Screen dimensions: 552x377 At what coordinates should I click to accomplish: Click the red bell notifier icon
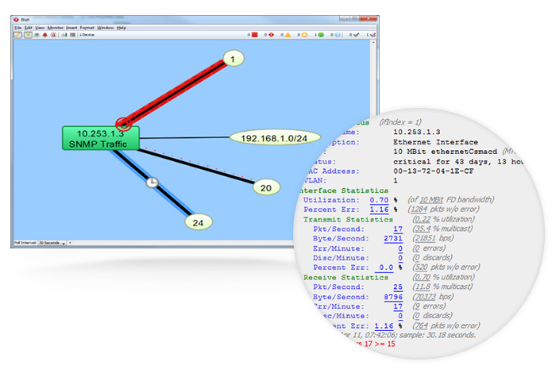click(44, 35)
